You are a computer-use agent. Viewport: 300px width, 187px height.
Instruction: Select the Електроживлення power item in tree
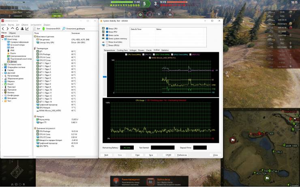(17, 56)
